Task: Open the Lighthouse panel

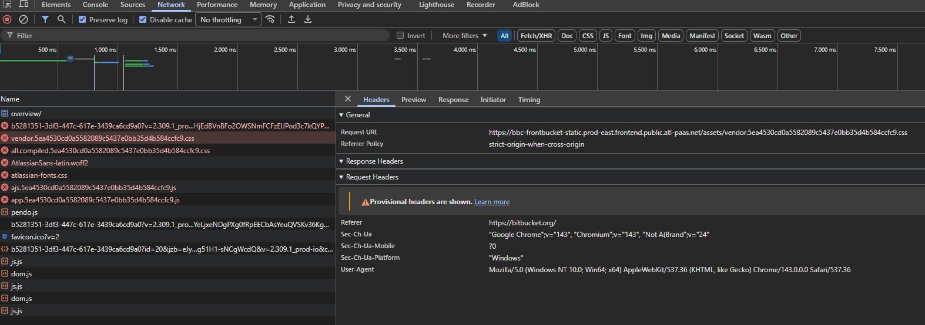Action: (x=437, y=4)
